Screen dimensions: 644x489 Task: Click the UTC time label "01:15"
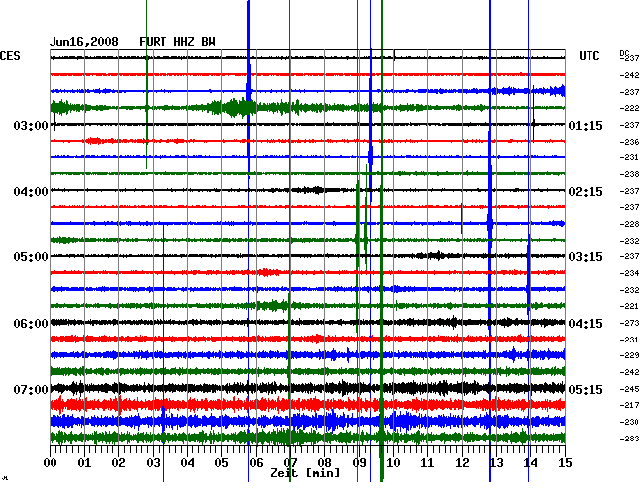586,125
